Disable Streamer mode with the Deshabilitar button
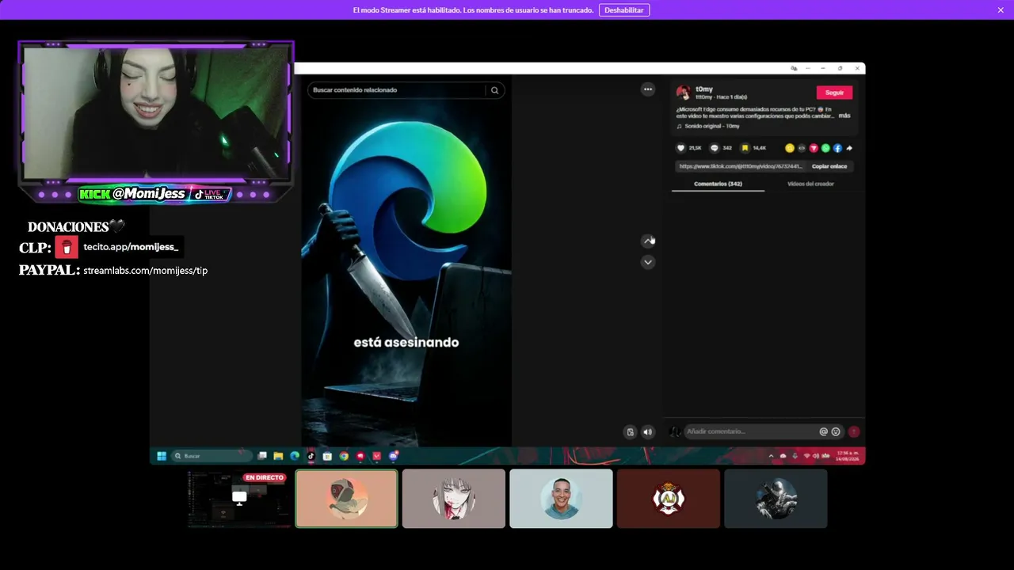1014x570 pixels. coord(624,10)
